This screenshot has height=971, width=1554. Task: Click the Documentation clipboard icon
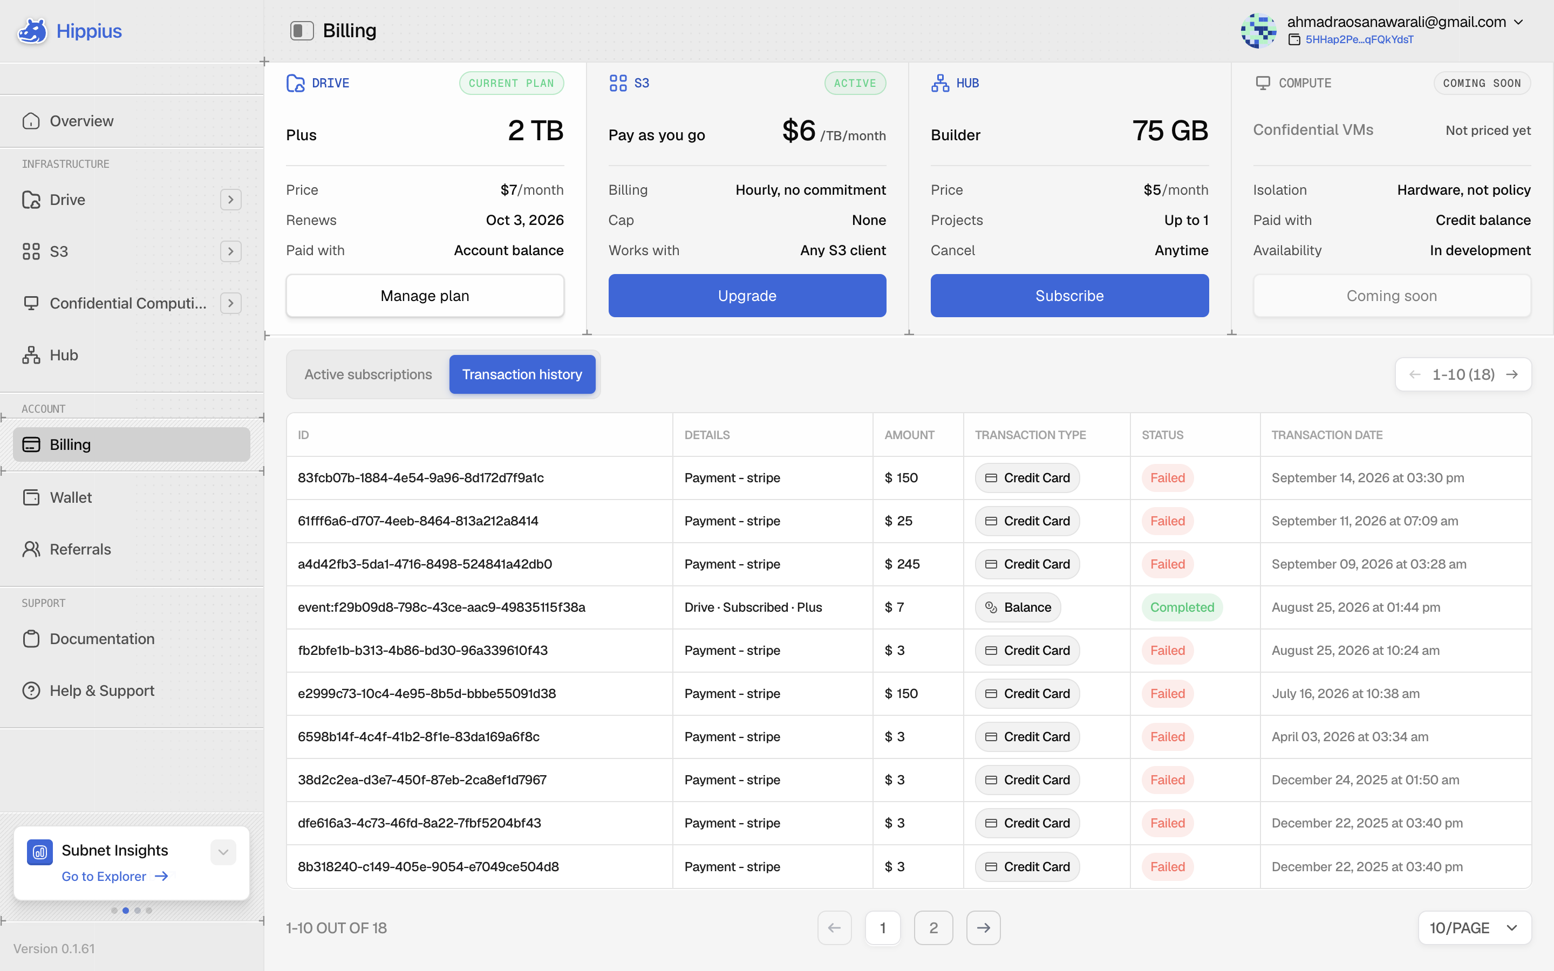pos(31,638)
